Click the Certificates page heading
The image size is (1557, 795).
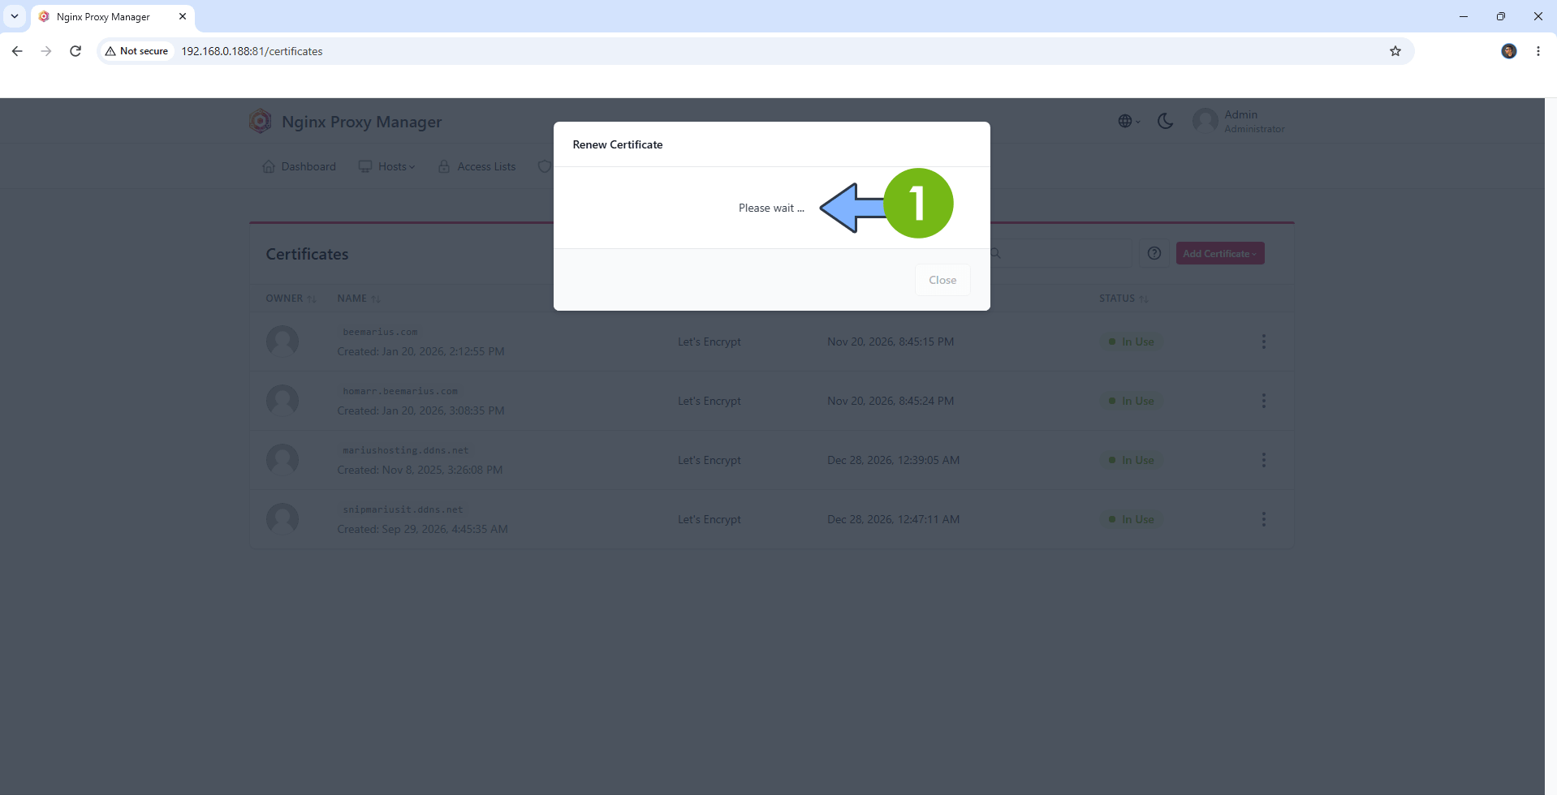point(307,254)
